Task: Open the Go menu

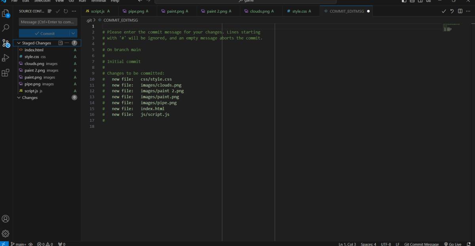Action: pyautogui.click(x=71, y=1)
